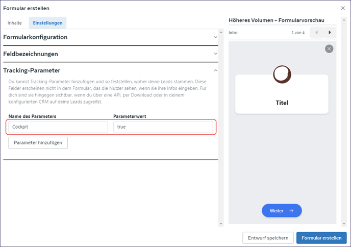Click the '1 von 4' page indicator

pyautogui.click(x=298, y=33)
